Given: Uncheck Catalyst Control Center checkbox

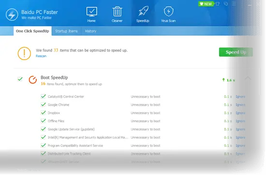Looking at the screenshot, I should 43,96.
